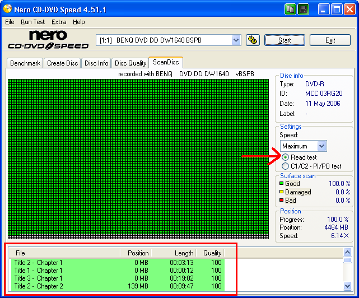The height and width of the screenshot is (298, 359).
Task: Click the Nero disc icon in title bar
Action: pos(7,10)
